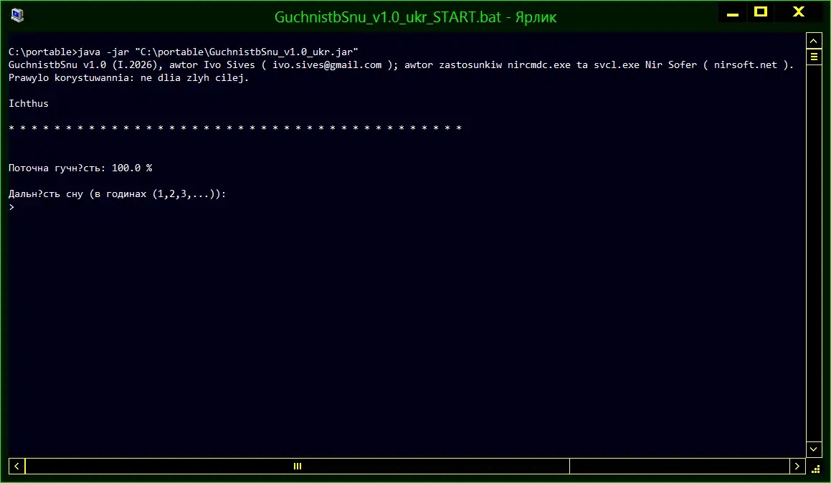Click the vertical scrollbar down arrow
Viewport: 831px width, 483px height.
click(814, 449)
